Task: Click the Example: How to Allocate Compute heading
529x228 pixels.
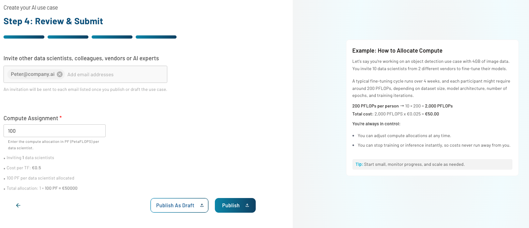Action: pyautogui.click(x=397, y=51)
